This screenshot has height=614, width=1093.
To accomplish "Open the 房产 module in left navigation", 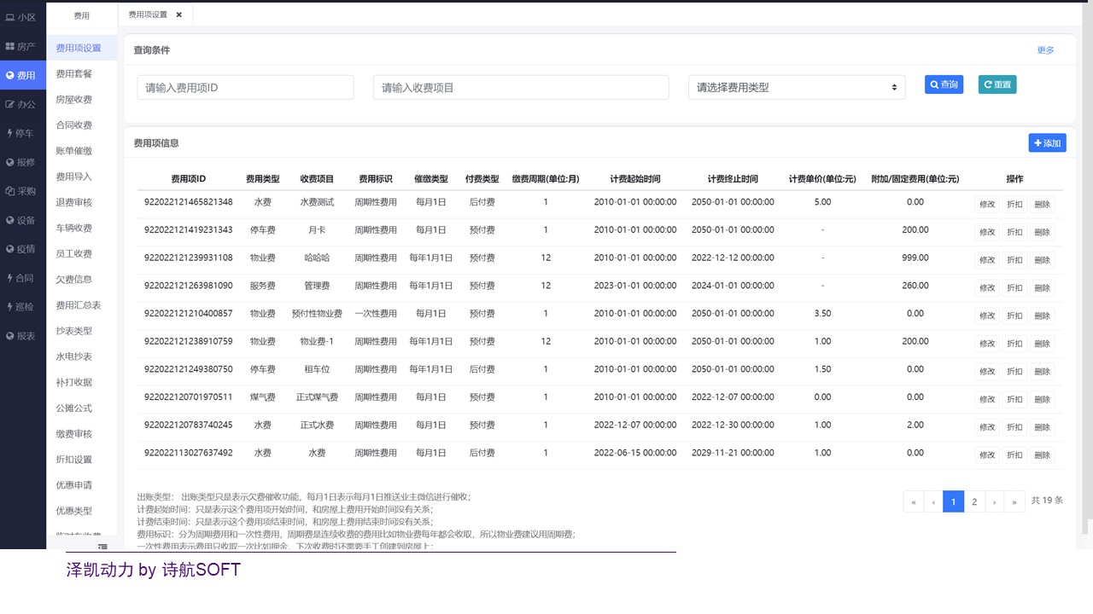I will point(22,46).
